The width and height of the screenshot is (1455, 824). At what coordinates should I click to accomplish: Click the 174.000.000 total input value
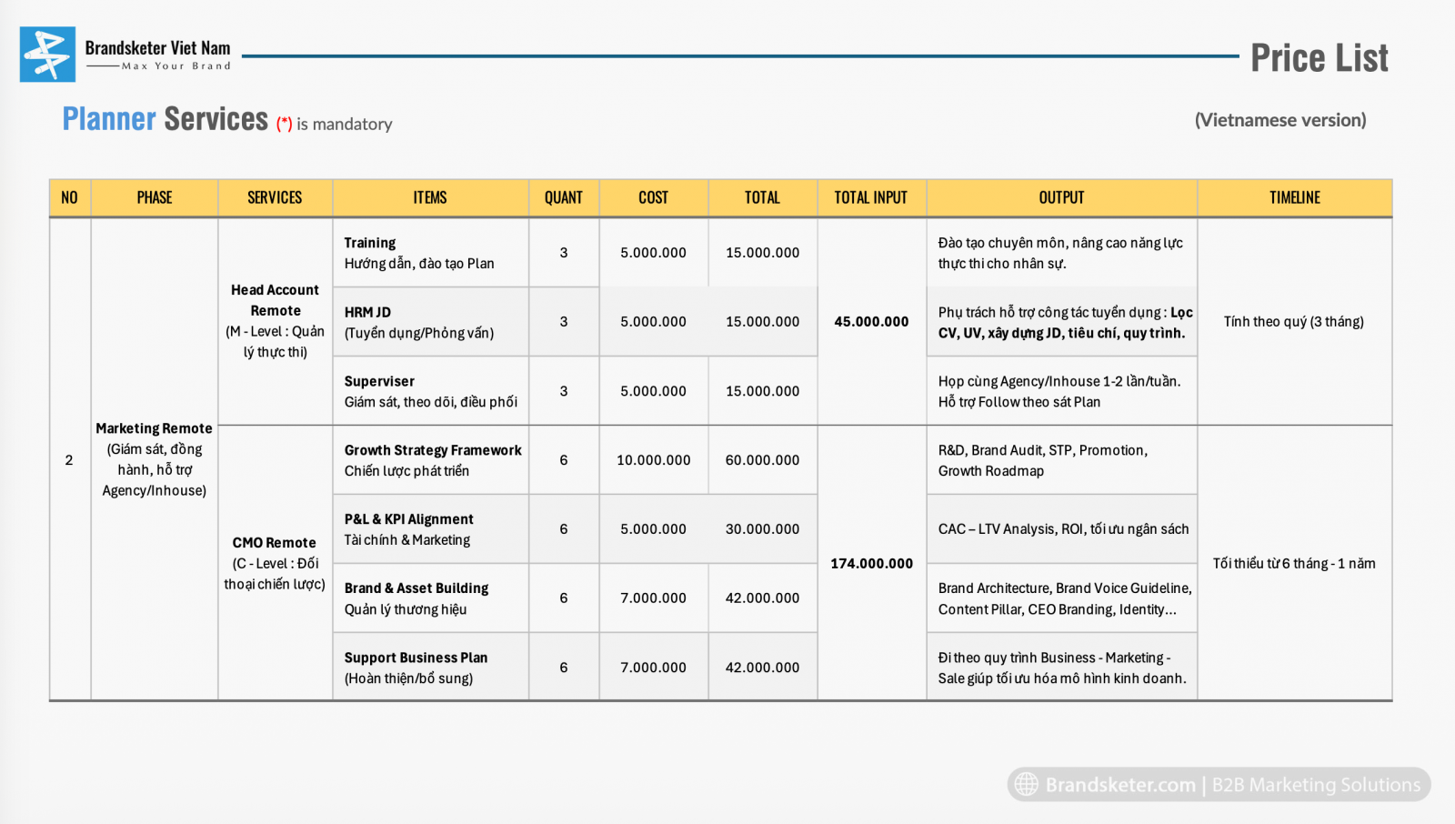pos(871,563)
